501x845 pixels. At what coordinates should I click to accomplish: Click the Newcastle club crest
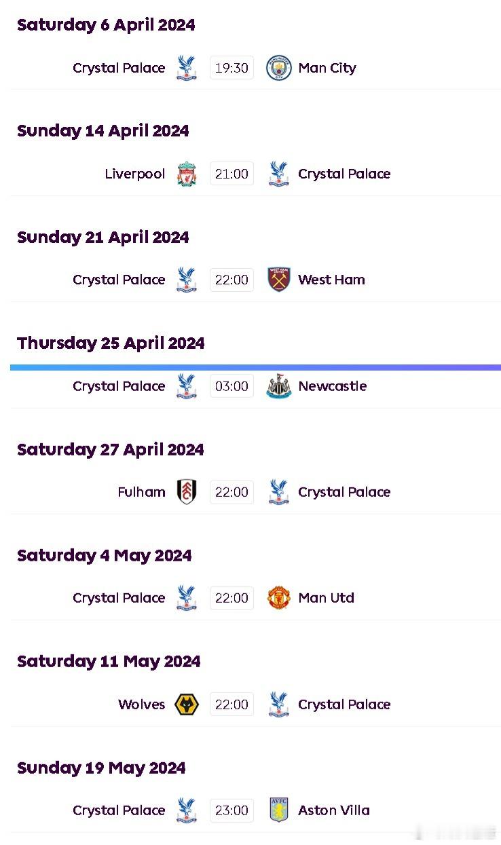[x=278, y=386]
